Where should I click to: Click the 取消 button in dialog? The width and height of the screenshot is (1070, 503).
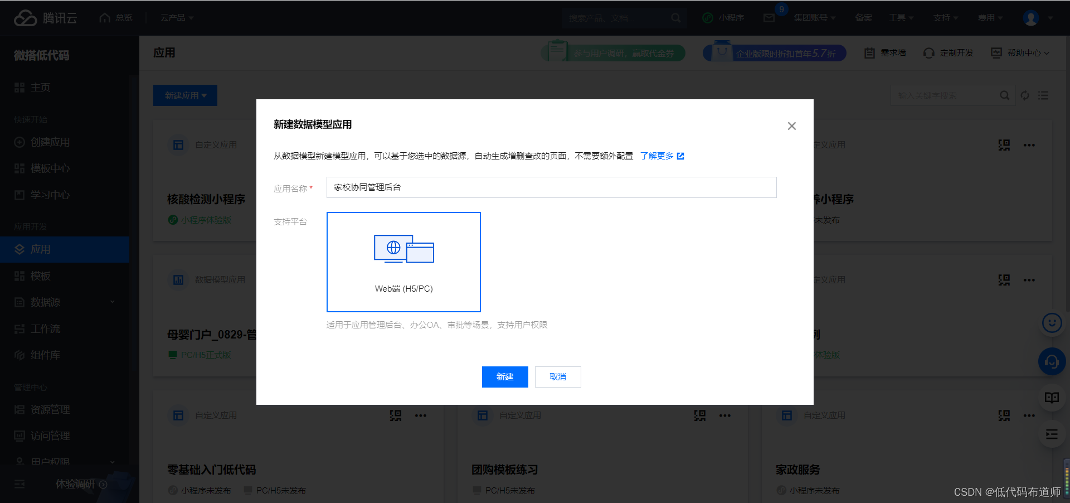(x=558, y=377)
